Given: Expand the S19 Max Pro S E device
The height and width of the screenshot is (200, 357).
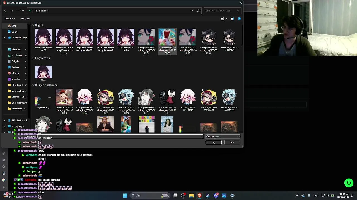Looking at the screenshot, I should pyautogui.click(x=4, y=121).
